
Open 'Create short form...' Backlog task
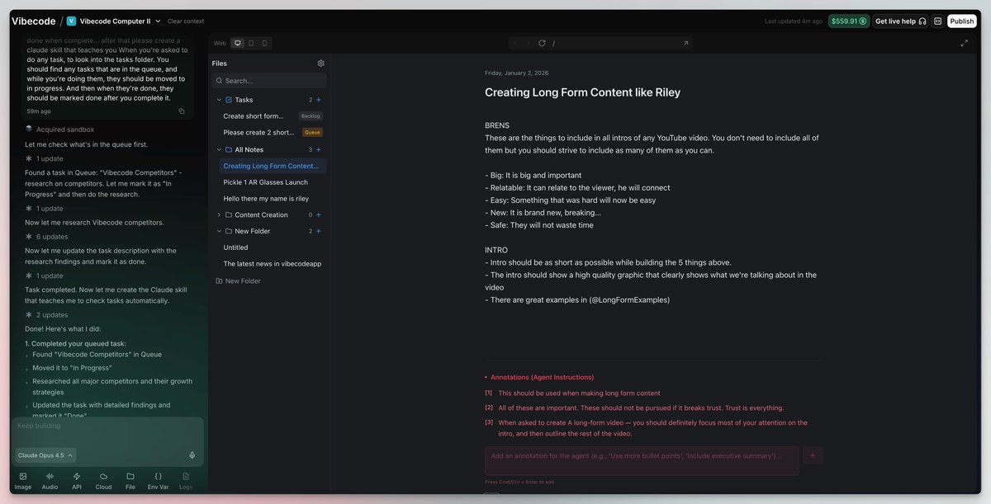click(x=273, y=115)
